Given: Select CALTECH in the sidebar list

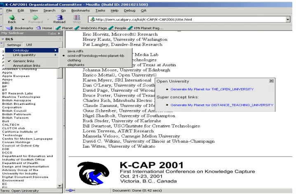Looking at the screenshot, I should click(x=11, y=125).
